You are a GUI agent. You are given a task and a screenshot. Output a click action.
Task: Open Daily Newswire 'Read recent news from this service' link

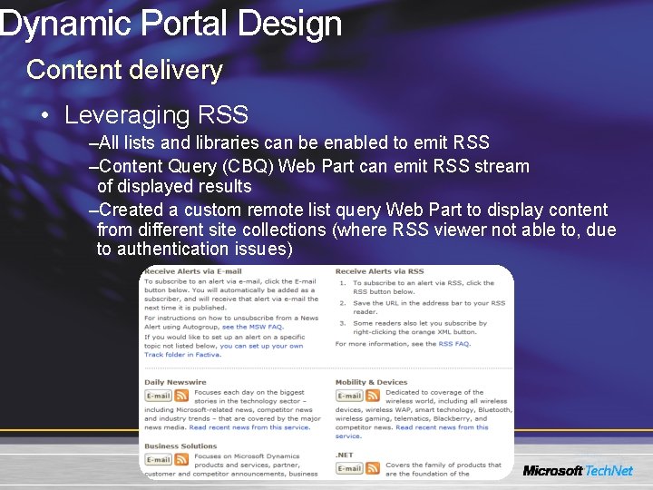(x=249, y=427)
